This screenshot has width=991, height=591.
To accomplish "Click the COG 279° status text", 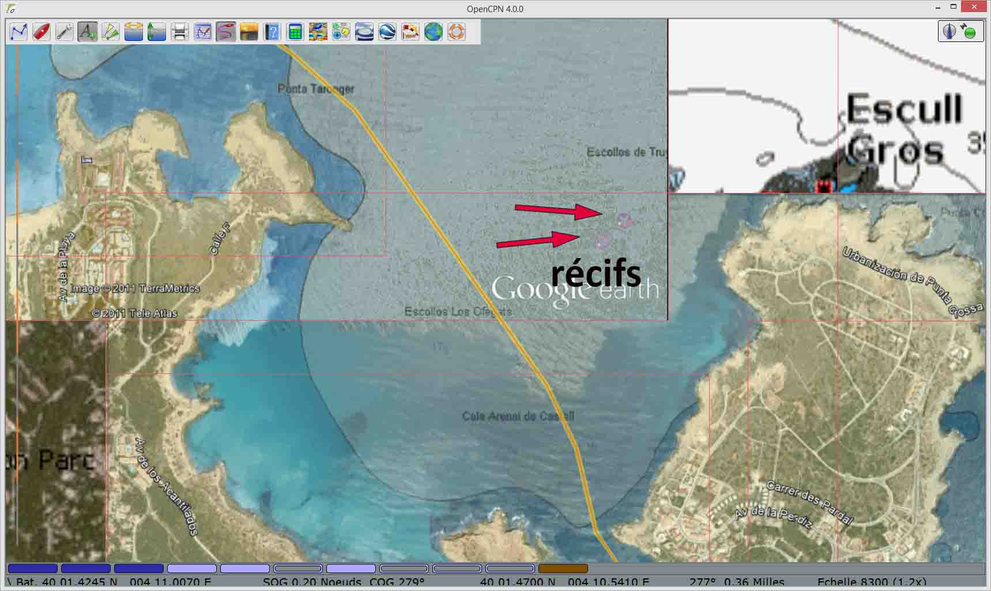I will pos(397,582).
